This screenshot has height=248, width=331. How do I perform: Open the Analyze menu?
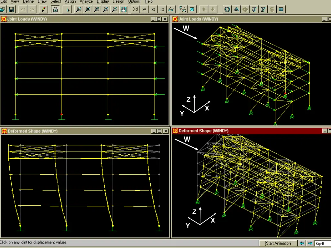[x=86, y=2]
